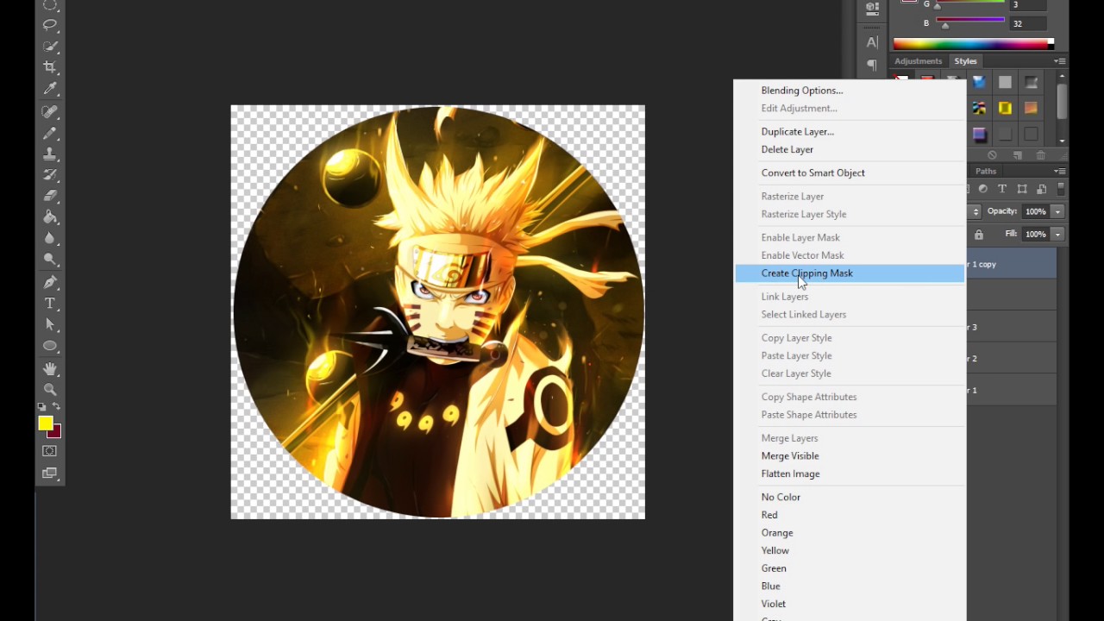Image resolution: width=1104 pixels, height=621 pixels.
Task: Filter layers by smart objects
Action: pyautogui.click(x=1042, y=189)
